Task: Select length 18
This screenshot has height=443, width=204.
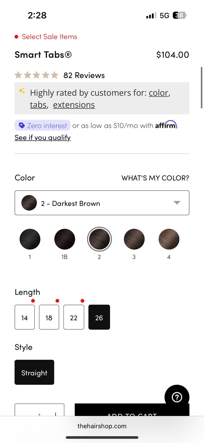Action: click(x=49, y=317)
